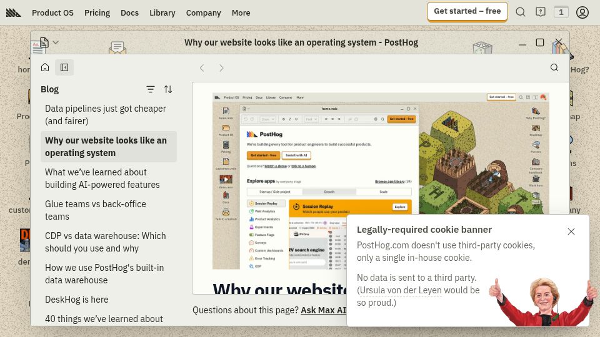Toggle the sidebar panel icon

click(64, 67)
